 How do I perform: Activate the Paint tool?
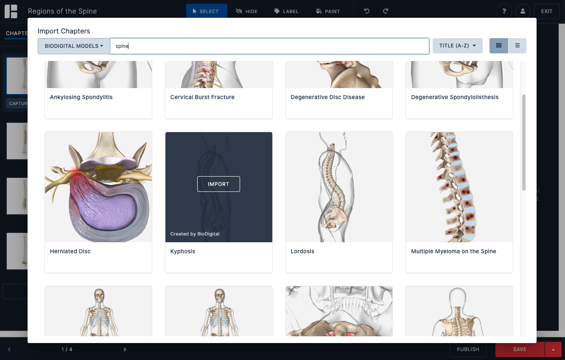pyautogui.click(x=328, y=11)
